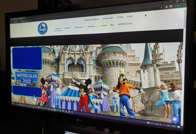The image size is (196, 134).
Task: Open the Windows Start menu
Action: coord(12,104)
